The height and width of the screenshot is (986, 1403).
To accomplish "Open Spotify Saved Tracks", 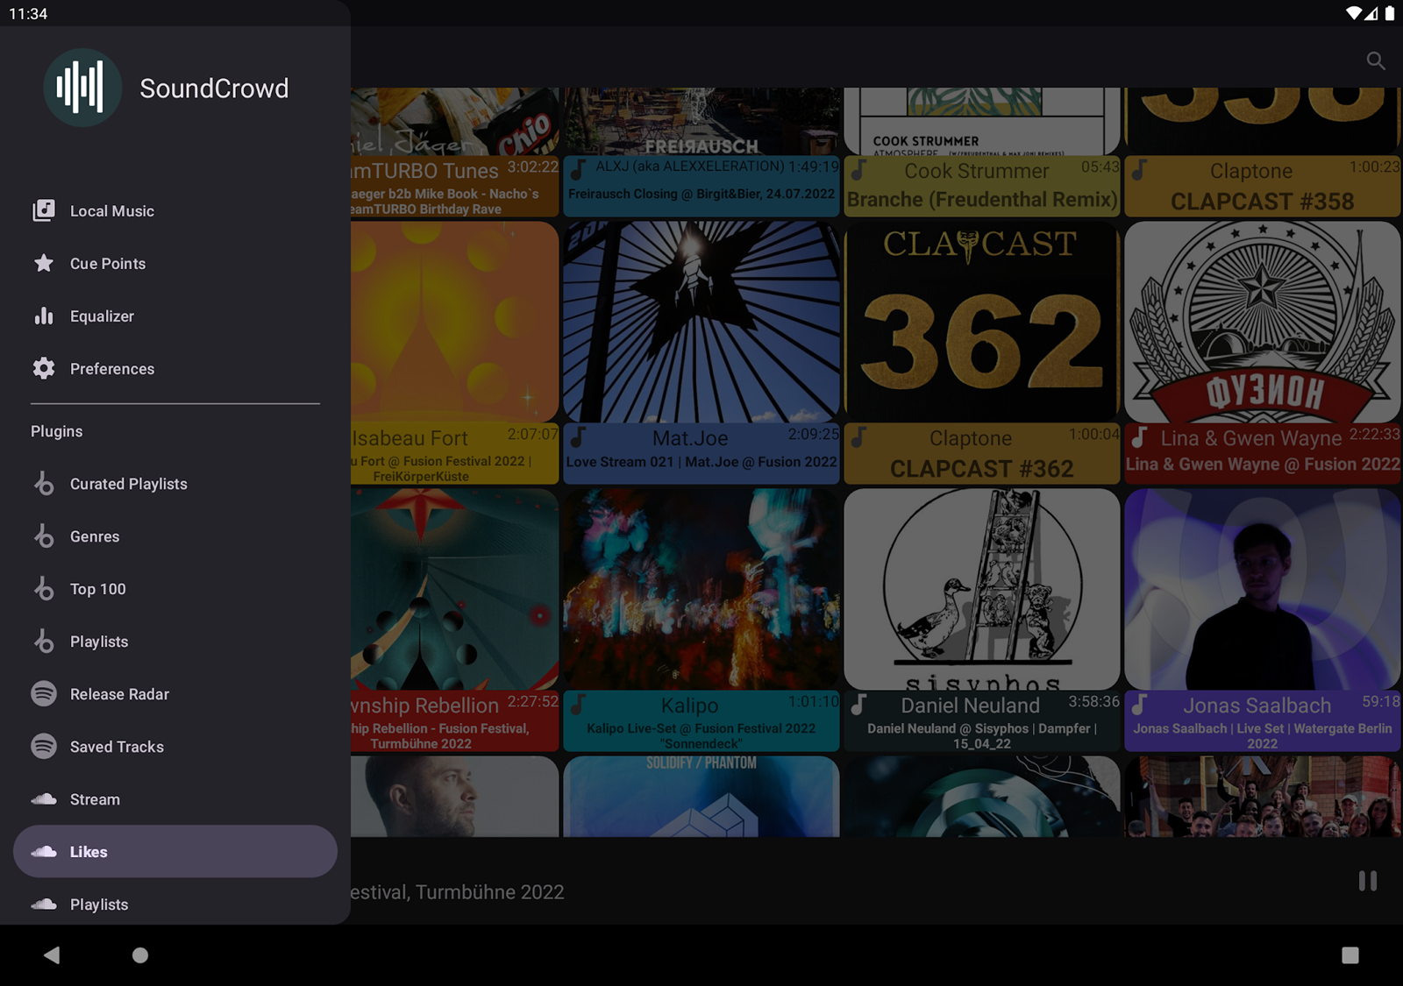I will point(175,747).
